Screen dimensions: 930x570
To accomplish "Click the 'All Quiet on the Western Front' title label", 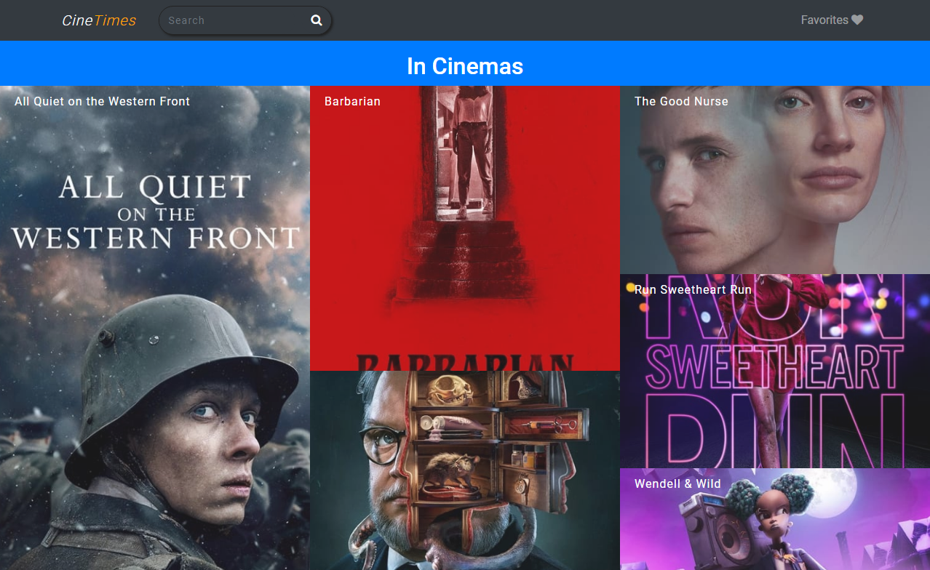I will click(102, 101).
